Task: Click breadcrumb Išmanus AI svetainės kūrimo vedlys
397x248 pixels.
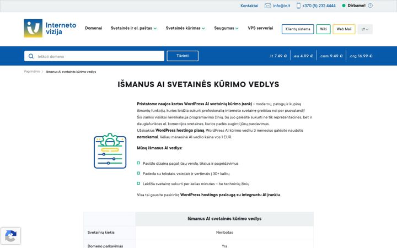Action: 71,72
